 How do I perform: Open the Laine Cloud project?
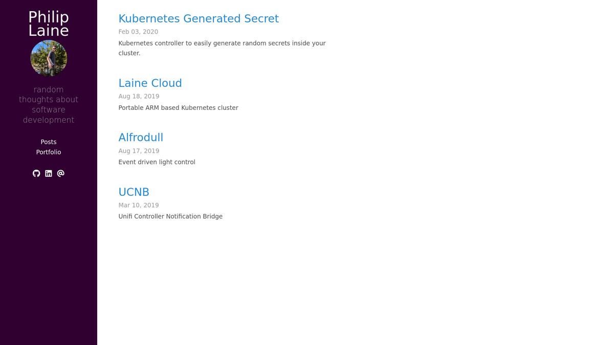point(150,83)
